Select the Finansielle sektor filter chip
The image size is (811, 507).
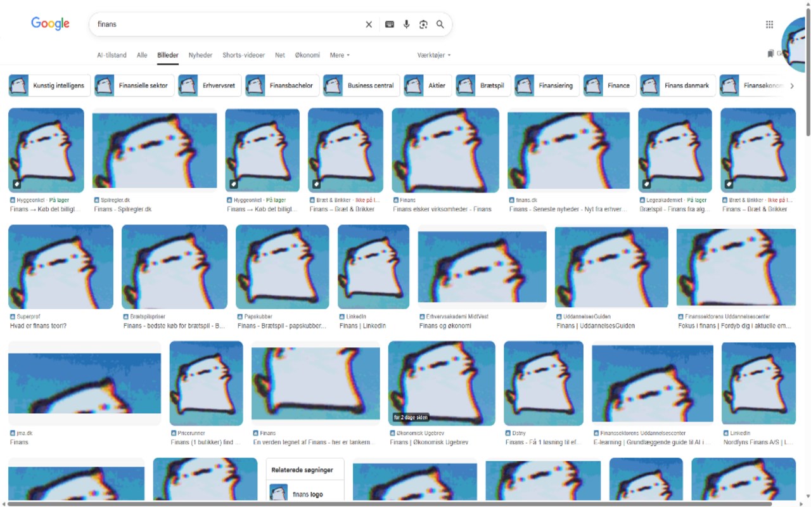click(x=134, y=86)
